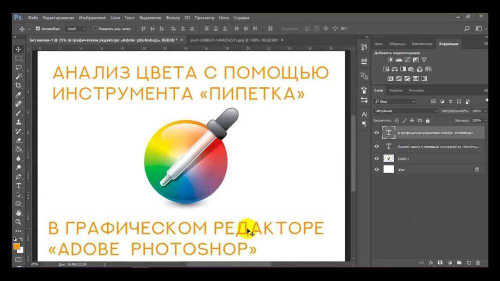Viewport: 500px width, 281px height.
Task: Select the Rectangular Marquee tool
Action: tap(18, 58)
